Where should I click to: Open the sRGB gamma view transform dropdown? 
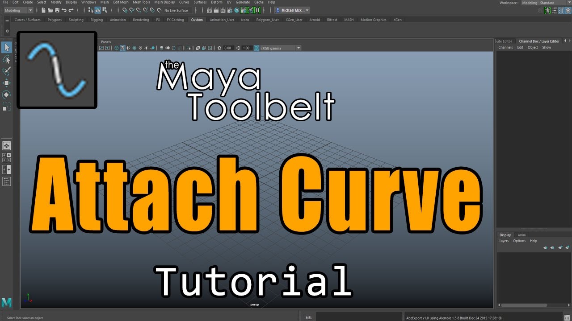pyautogui.click(x=281, y=48)
